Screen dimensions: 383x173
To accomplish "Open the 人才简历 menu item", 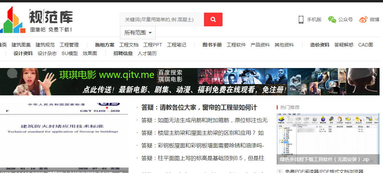I will [147, 53].
